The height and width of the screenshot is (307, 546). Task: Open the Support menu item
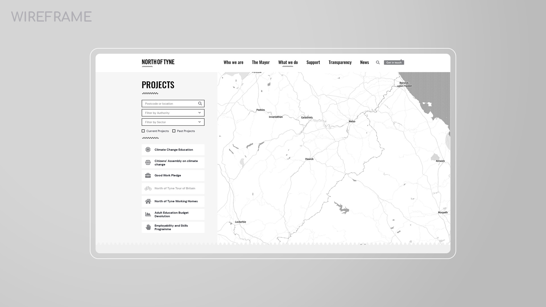(x=313, y=62)
